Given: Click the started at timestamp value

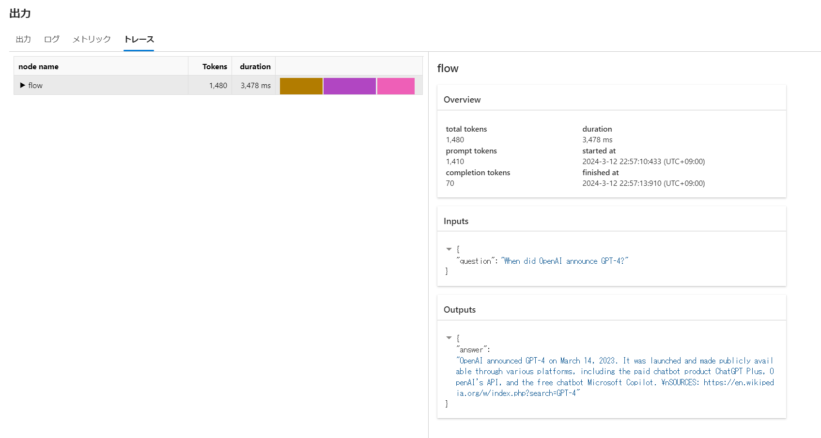Looking at the screenshot, I should tap(643, 161).
